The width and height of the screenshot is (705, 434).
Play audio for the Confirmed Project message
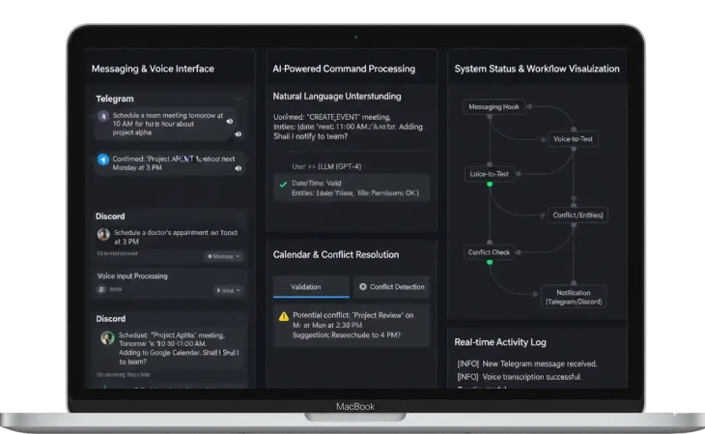[x=239, y=168]
